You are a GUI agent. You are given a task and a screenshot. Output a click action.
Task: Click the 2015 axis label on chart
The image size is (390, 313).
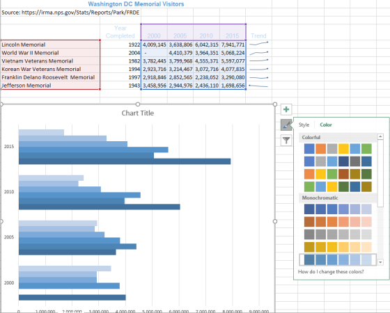9,147
